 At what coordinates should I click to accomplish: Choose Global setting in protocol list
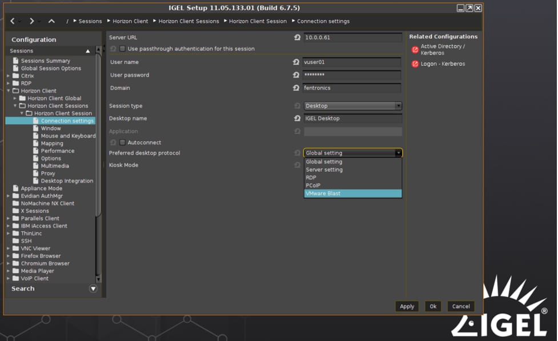[352, 162]
